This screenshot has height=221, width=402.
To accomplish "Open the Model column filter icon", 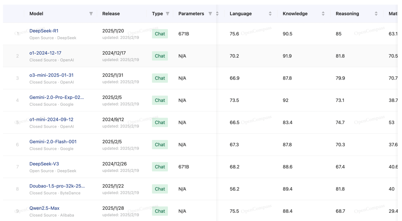I will click(x=91, y=14).
